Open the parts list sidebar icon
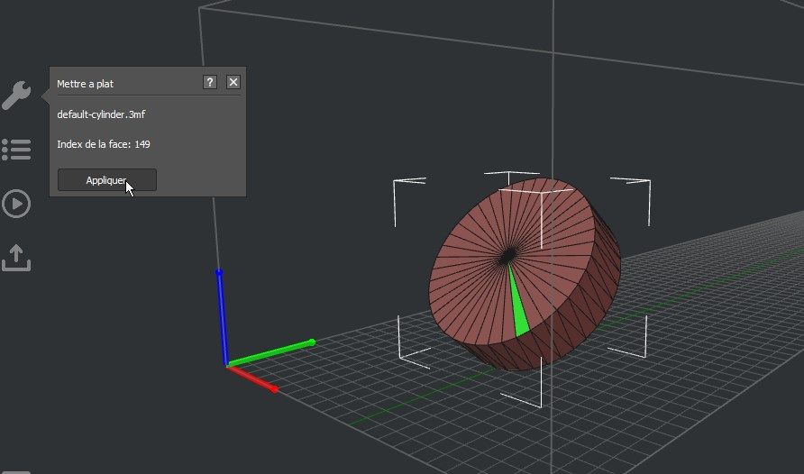 coord(16,150)
